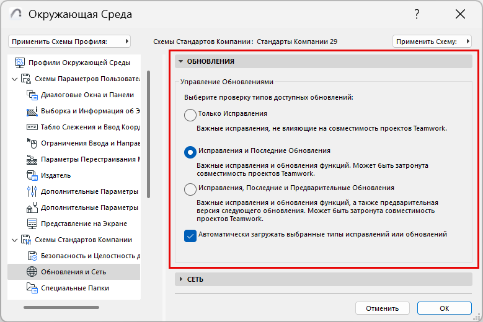Open the Применить Схемы Профиля dropdown
Image resolution: width=483 pixels, height=322 pixels.
(69, 41)
